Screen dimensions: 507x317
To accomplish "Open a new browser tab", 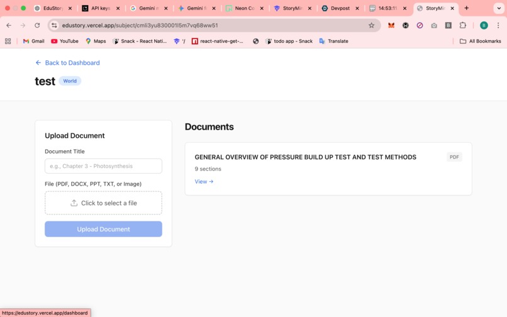I will (466, 8).
